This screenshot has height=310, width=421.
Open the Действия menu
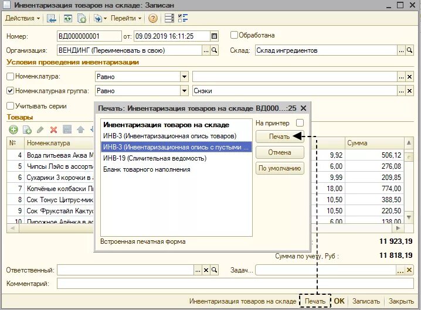pyautogui.click(x=22, y=18)
